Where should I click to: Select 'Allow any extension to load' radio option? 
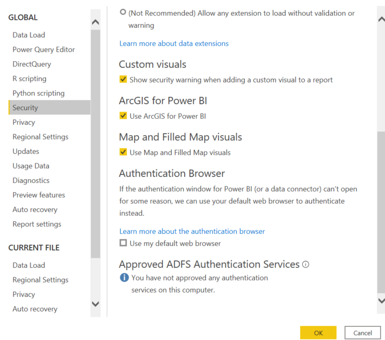(x=123, y=12)
